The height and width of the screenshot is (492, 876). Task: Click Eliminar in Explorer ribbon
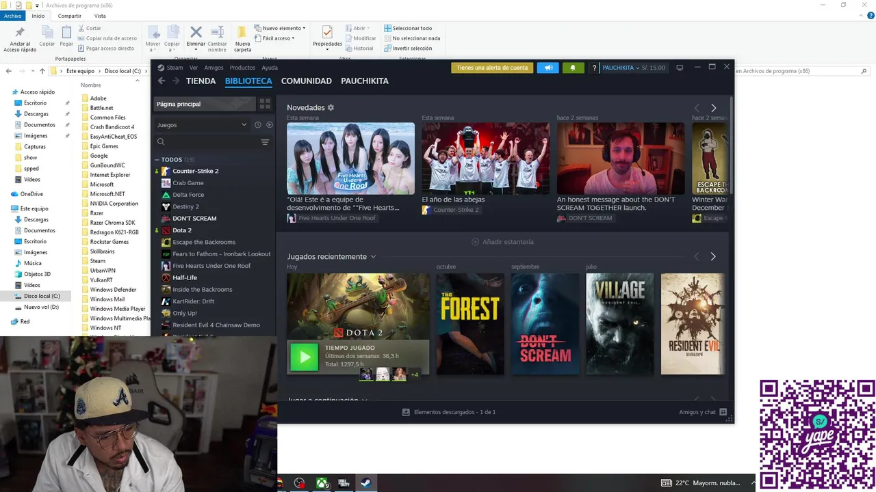tap(196, 39)
